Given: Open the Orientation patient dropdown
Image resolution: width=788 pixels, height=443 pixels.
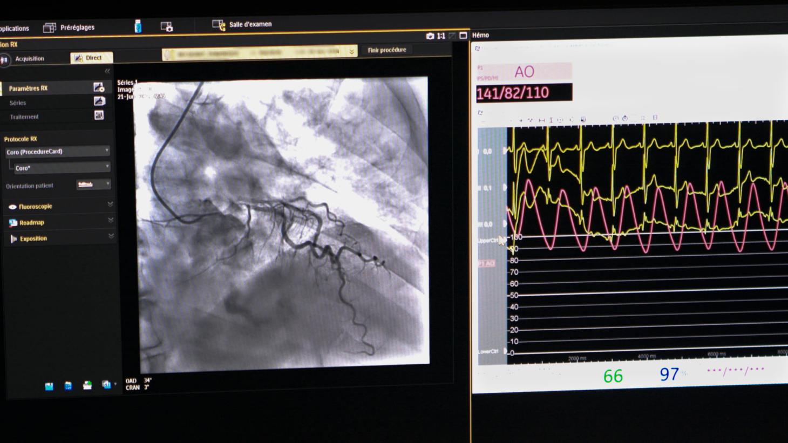Looking at the screenshot, I should click(x=93, y=185).
